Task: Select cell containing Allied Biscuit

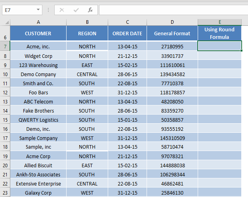Action: pyautogui.click(x=38, y=165)
